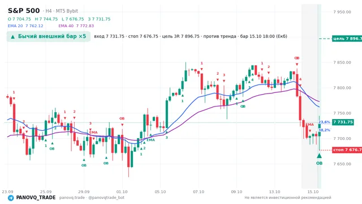Click the 7 950.00 price axis label
This screenshot has height=204, width=362.
point(342,12)
